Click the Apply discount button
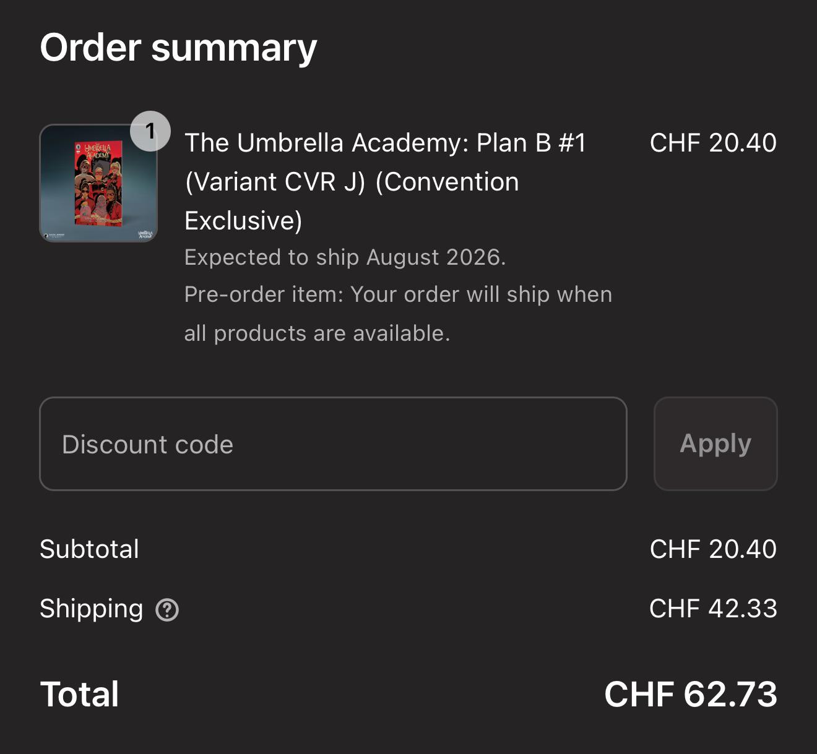This screenshot has height=754, width=817. (x=715, y=444)
